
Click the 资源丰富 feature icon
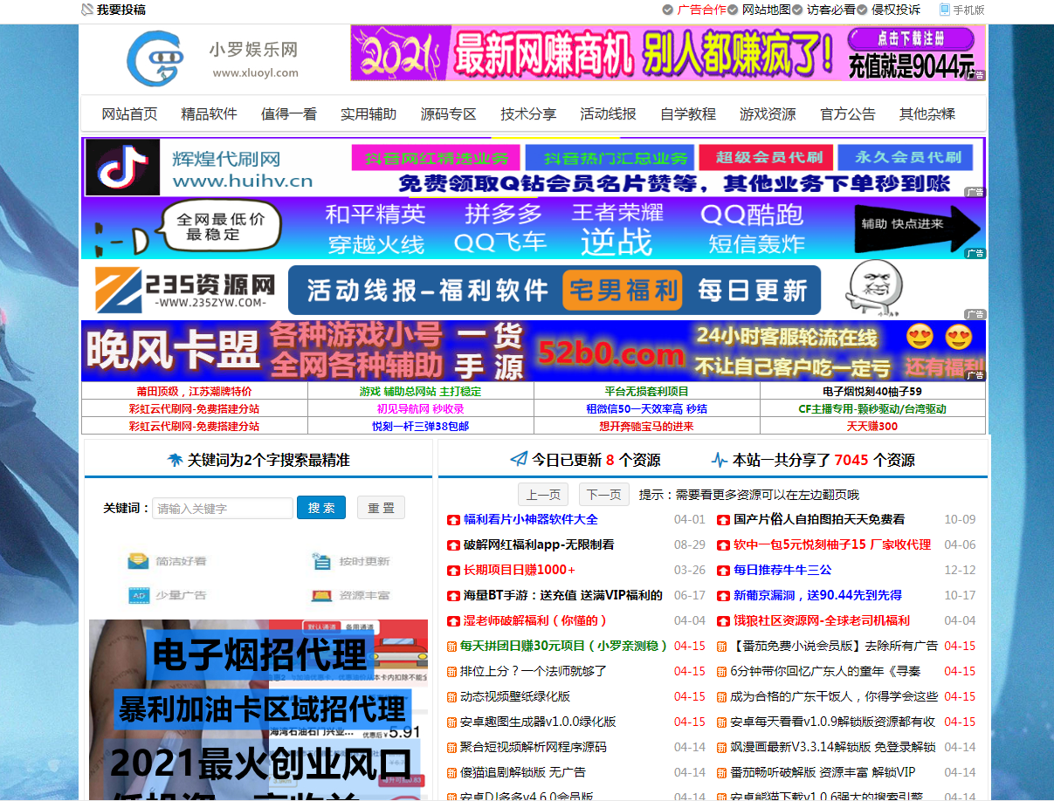[x=320, y=595]
